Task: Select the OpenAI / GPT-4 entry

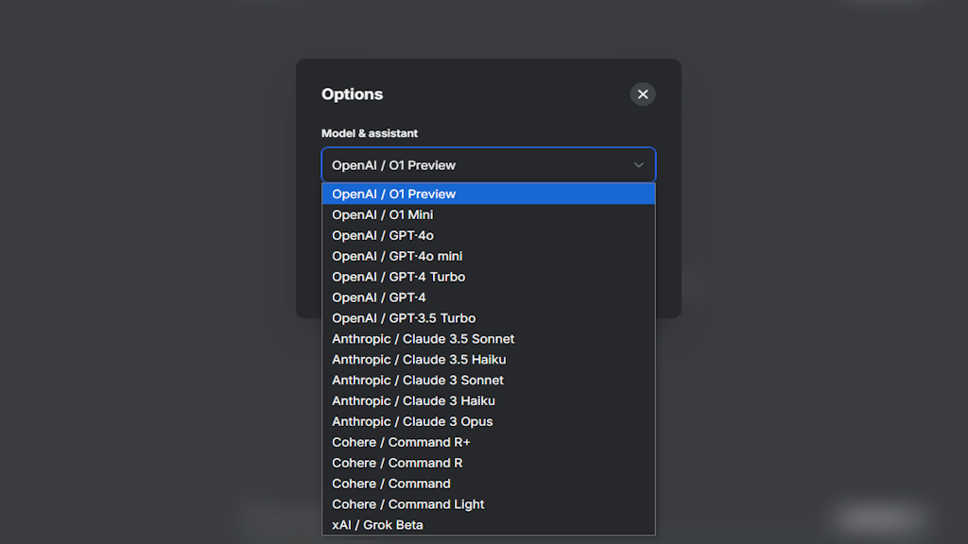Action: coord(489,297)
